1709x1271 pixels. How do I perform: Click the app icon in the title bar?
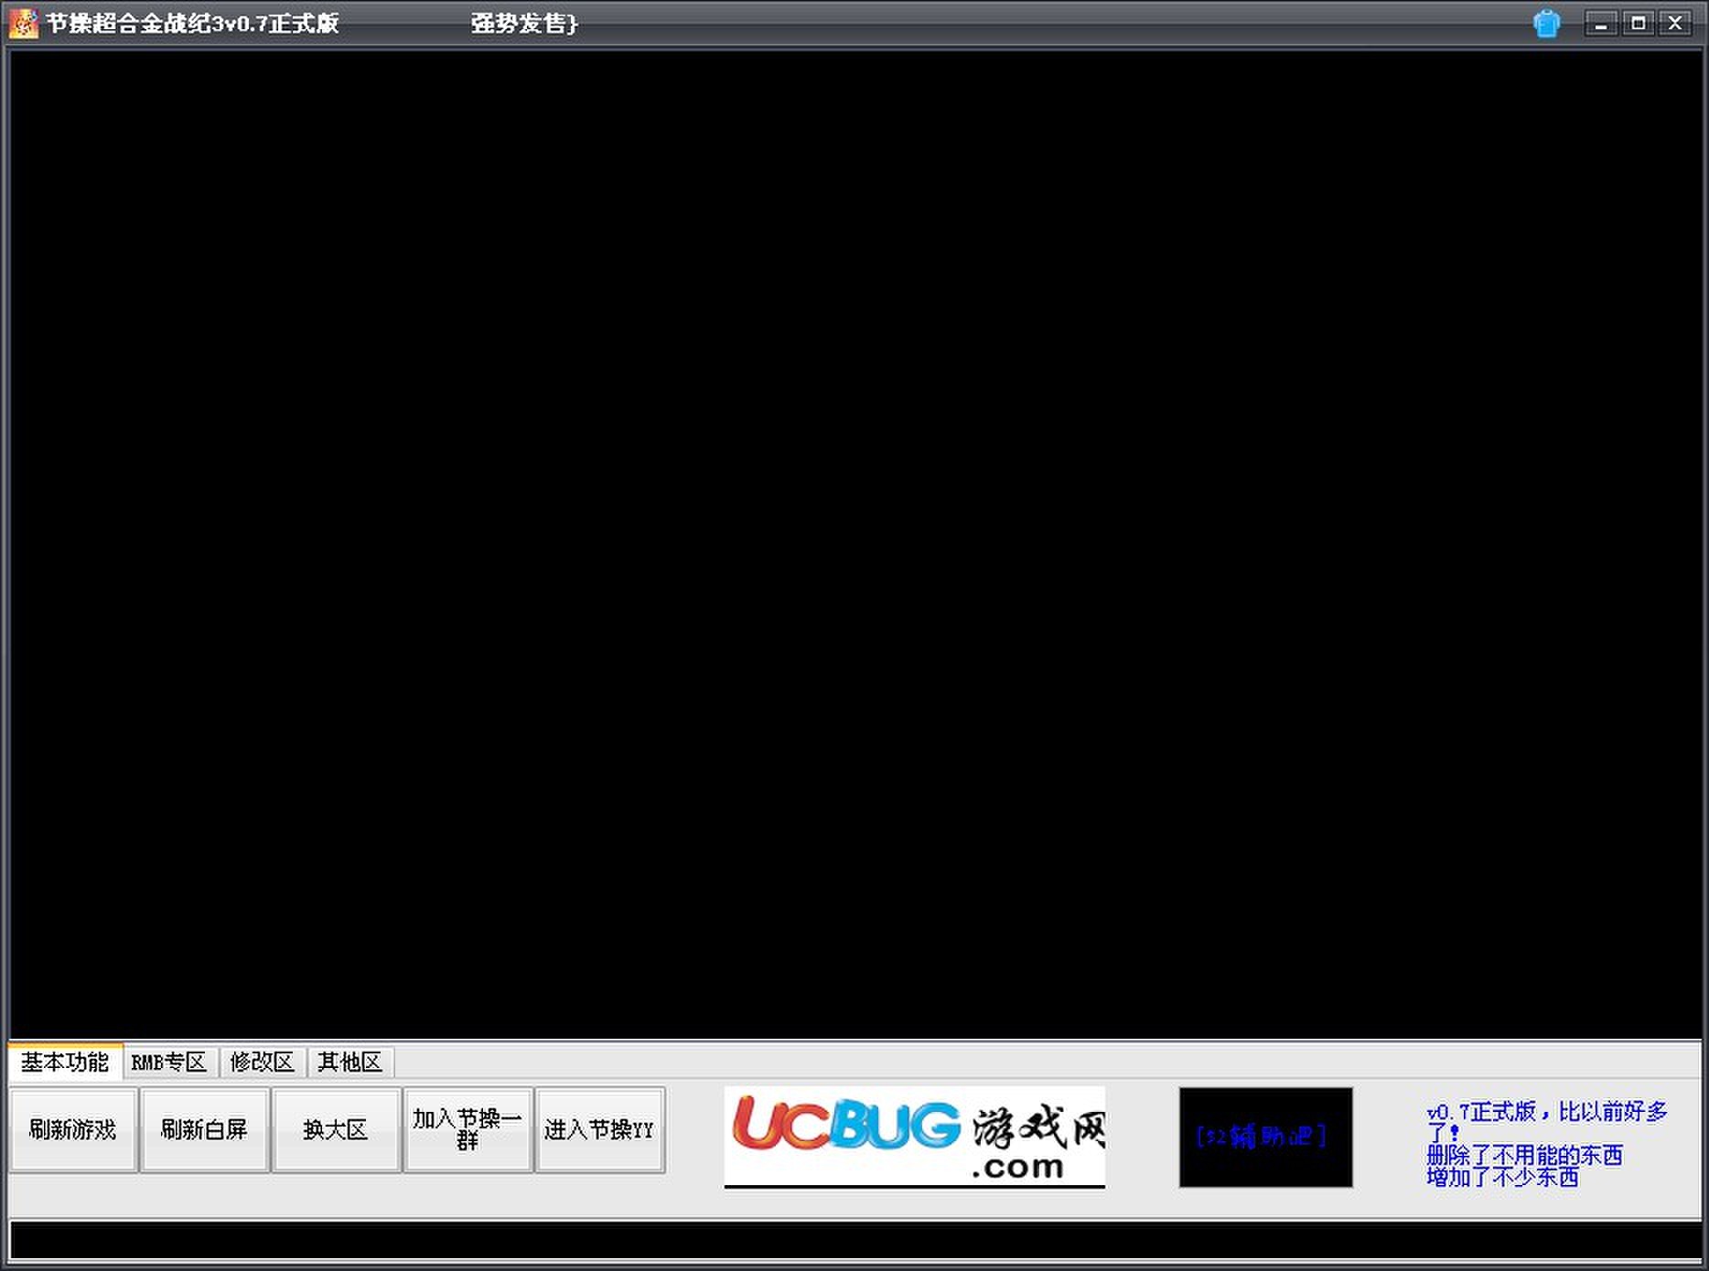(23, 23)
